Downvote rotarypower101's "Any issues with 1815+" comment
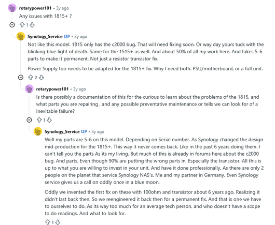 point(32,25)
